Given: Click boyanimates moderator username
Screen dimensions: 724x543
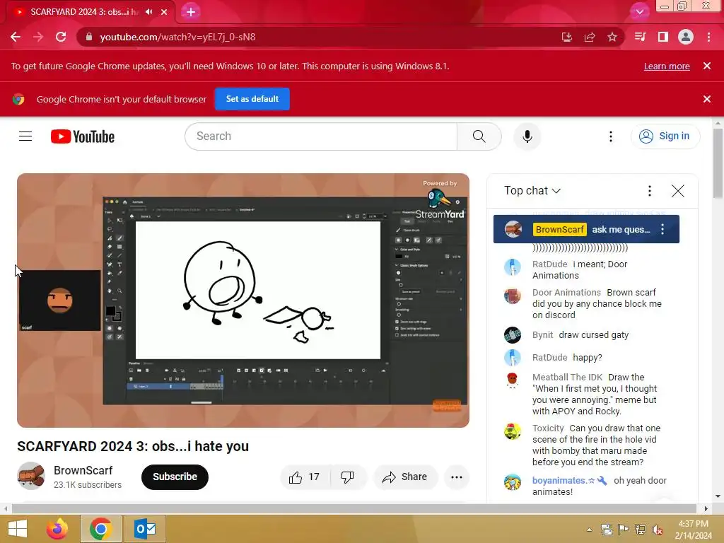Looking at the screenshot, I should pos(564,480).
